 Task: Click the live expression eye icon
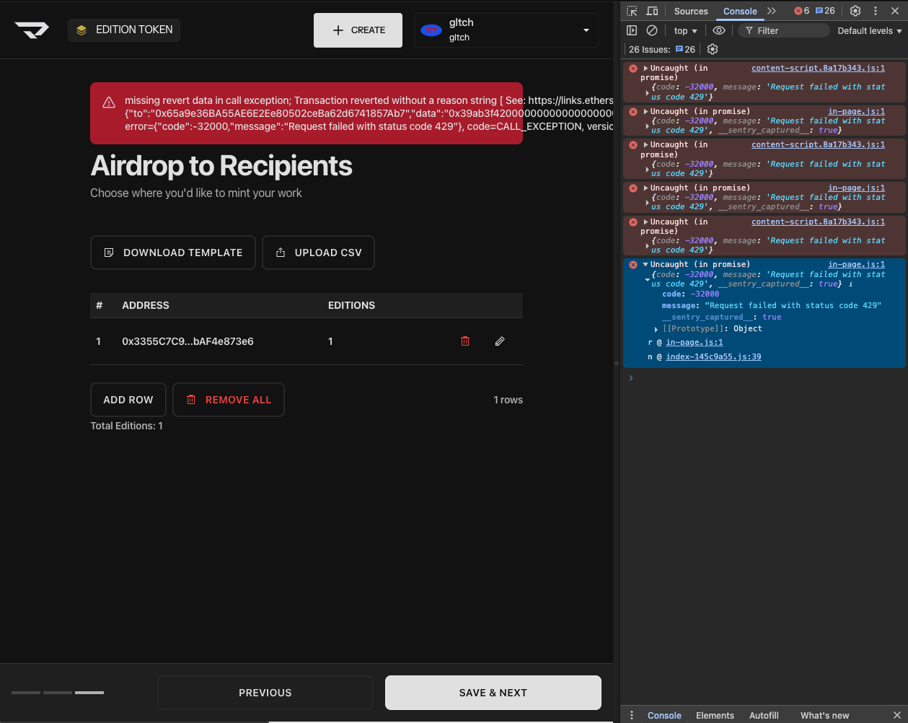[x=719, y=30]
